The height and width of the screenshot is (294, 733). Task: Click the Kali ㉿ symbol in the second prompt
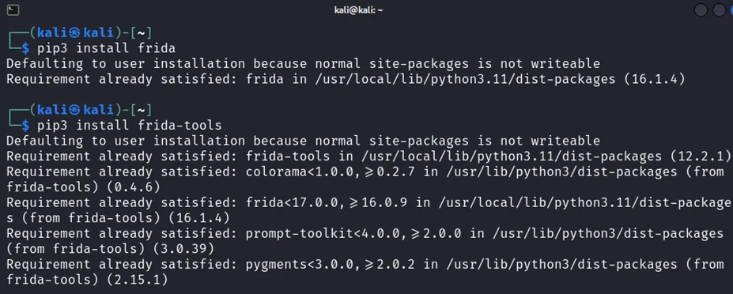coord(75,110)
